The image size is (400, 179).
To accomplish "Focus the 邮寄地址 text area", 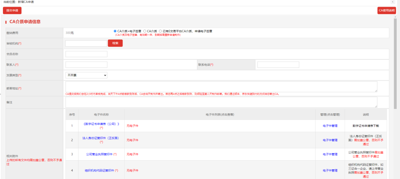I will click(x=221, y=87).
